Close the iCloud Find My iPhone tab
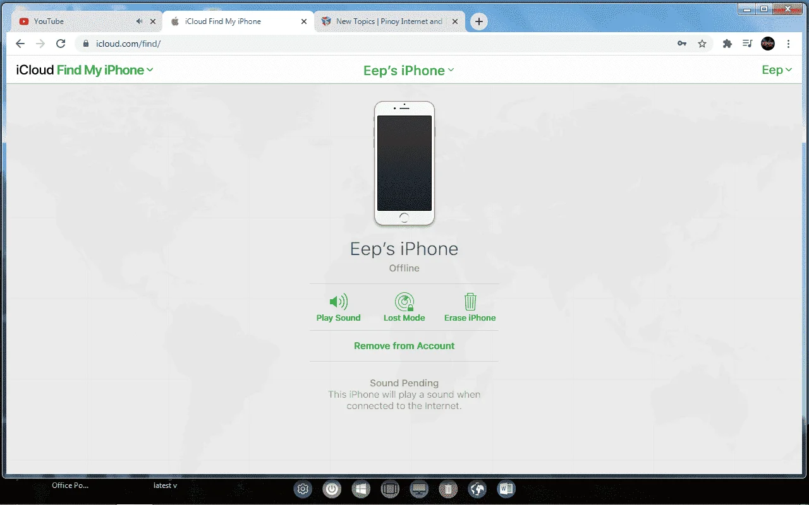The height and width of the screenshot is (505, 809). pos(304,21)
